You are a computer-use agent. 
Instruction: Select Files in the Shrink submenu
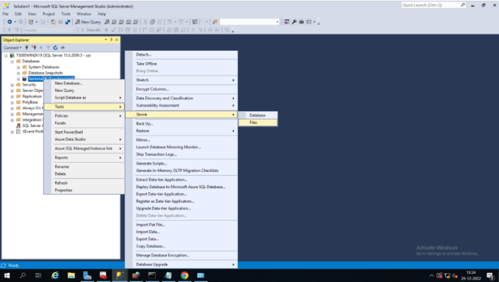point(254,123)
